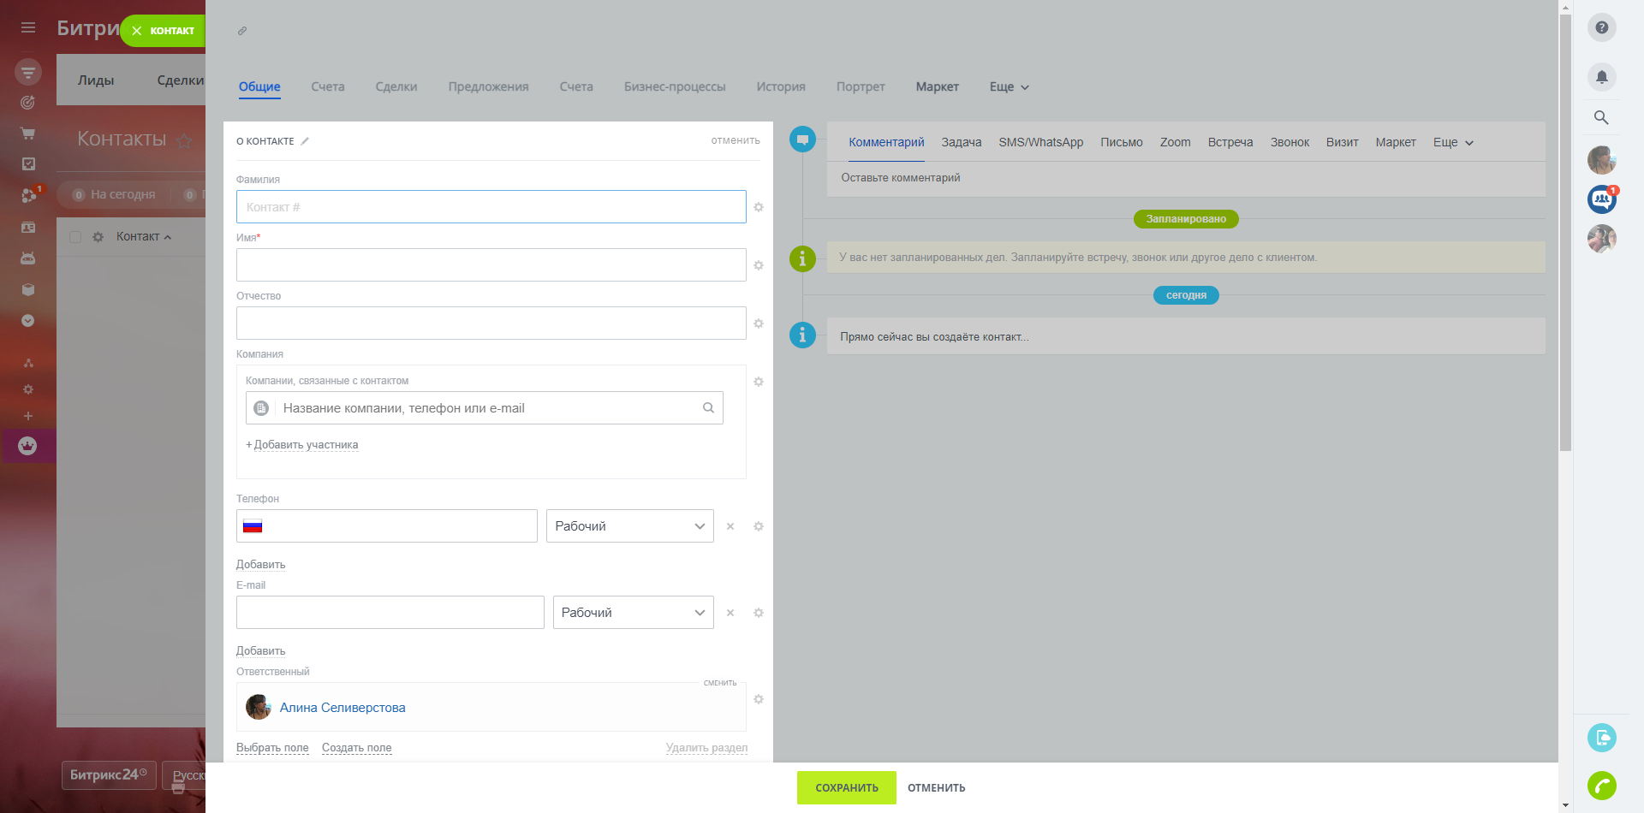1644x813 pixels.
Task: Open the sidebar icon with red badge
Action: click(x=30, y=194)
